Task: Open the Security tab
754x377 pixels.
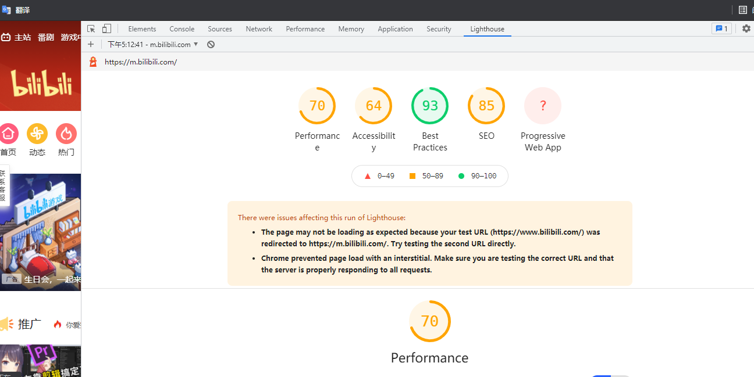Action: [x=439, y=29]
